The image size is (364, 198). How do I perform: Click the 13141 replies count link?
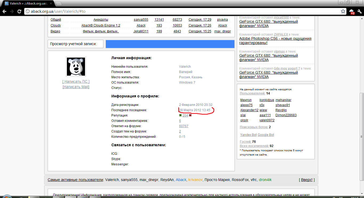[159, 20]
